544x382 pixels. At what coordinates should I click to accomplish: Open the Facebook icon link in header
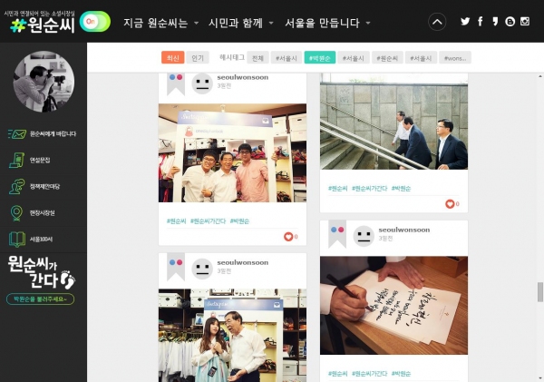(480, 22)
